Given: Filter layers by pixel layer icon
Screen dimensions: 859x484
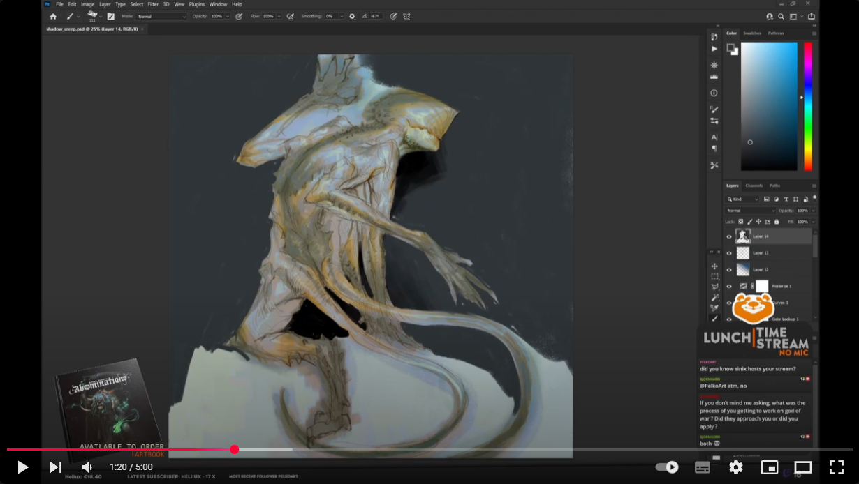Looking at the screenshot, I should [766, 199].
